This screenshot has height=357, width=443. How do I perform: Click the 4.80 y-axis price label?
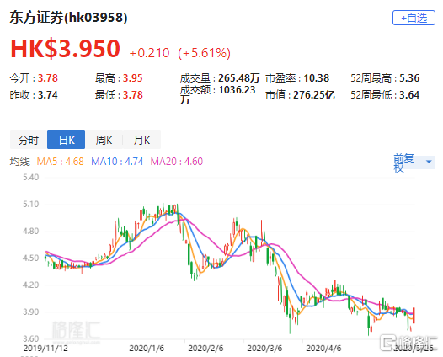tap(31, 232)
